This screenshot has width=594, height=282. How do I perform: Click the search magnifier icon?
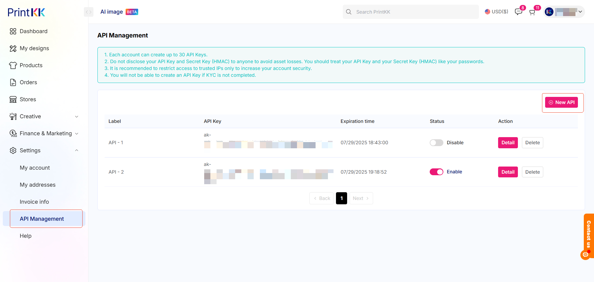coord(349,12)
